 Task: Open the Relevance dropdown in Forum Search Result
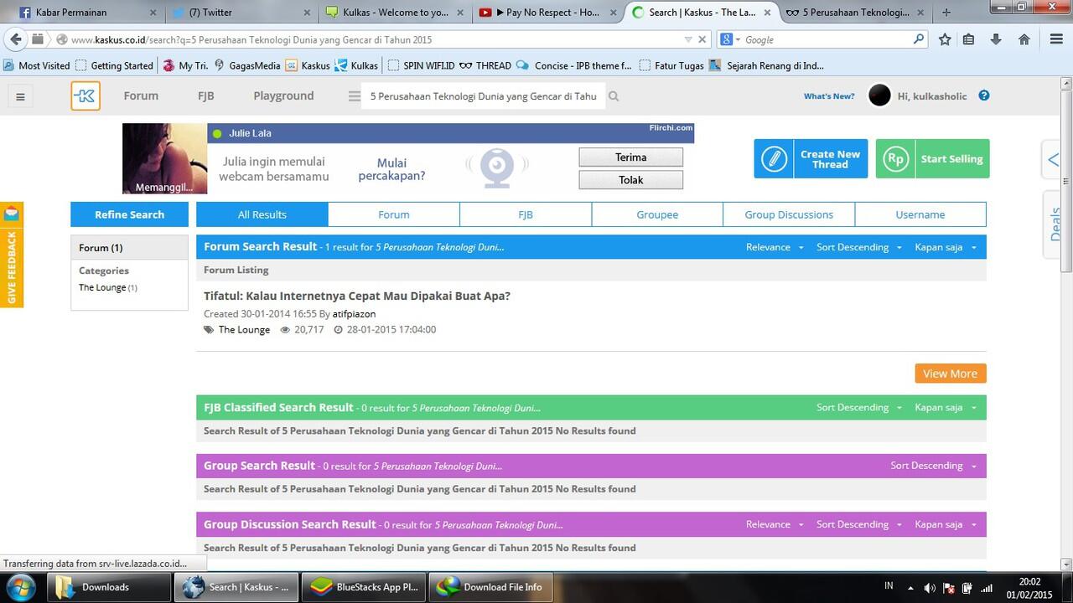(775, 247)
